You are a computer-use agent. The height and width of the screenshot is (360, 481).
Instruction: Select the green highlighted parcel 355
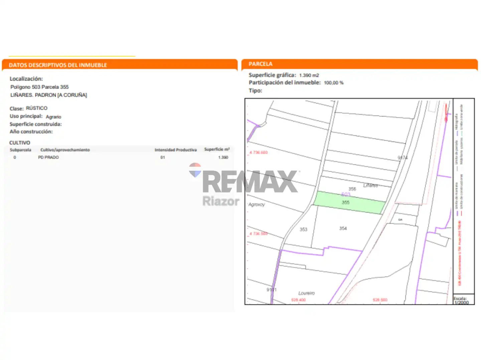[349, 203]
